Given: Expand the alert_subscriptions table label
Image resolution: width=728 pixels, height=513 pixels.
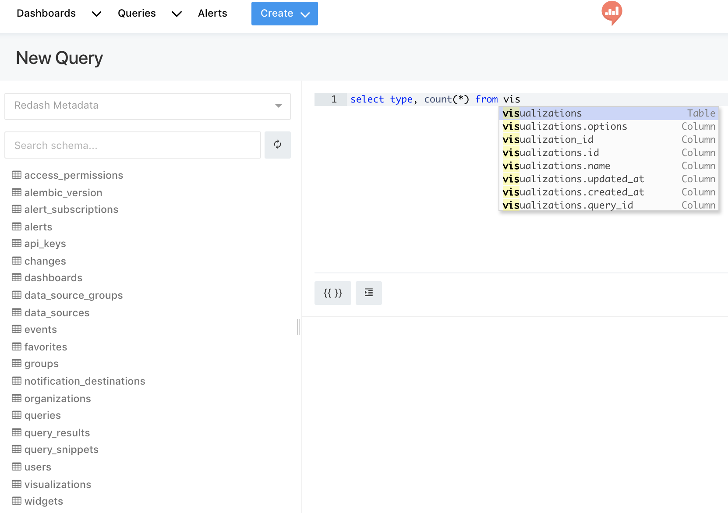Looking at the screenshot, I should [x=71, y=209].
